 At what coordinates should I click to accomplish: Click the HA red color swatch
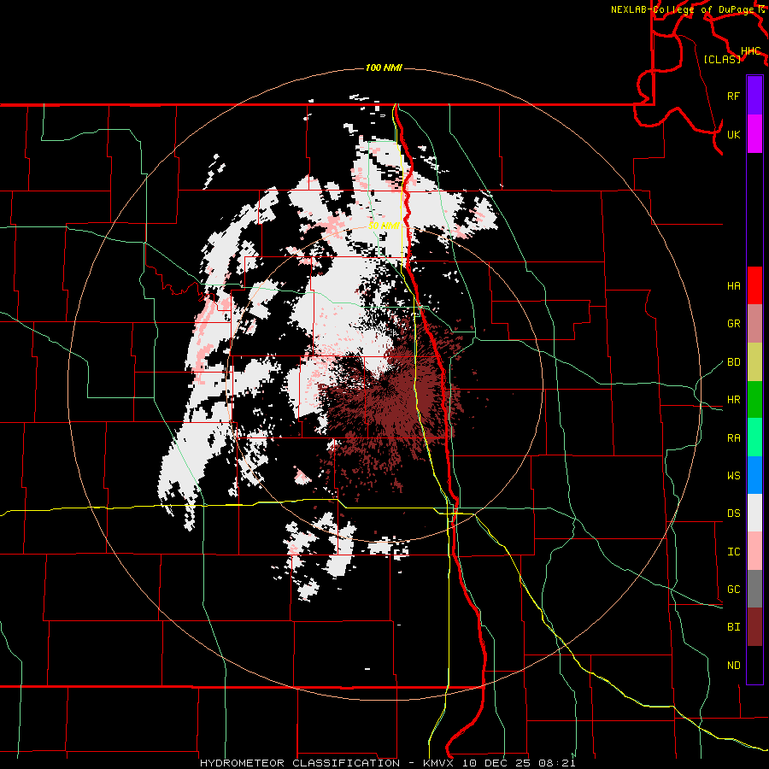754,285
